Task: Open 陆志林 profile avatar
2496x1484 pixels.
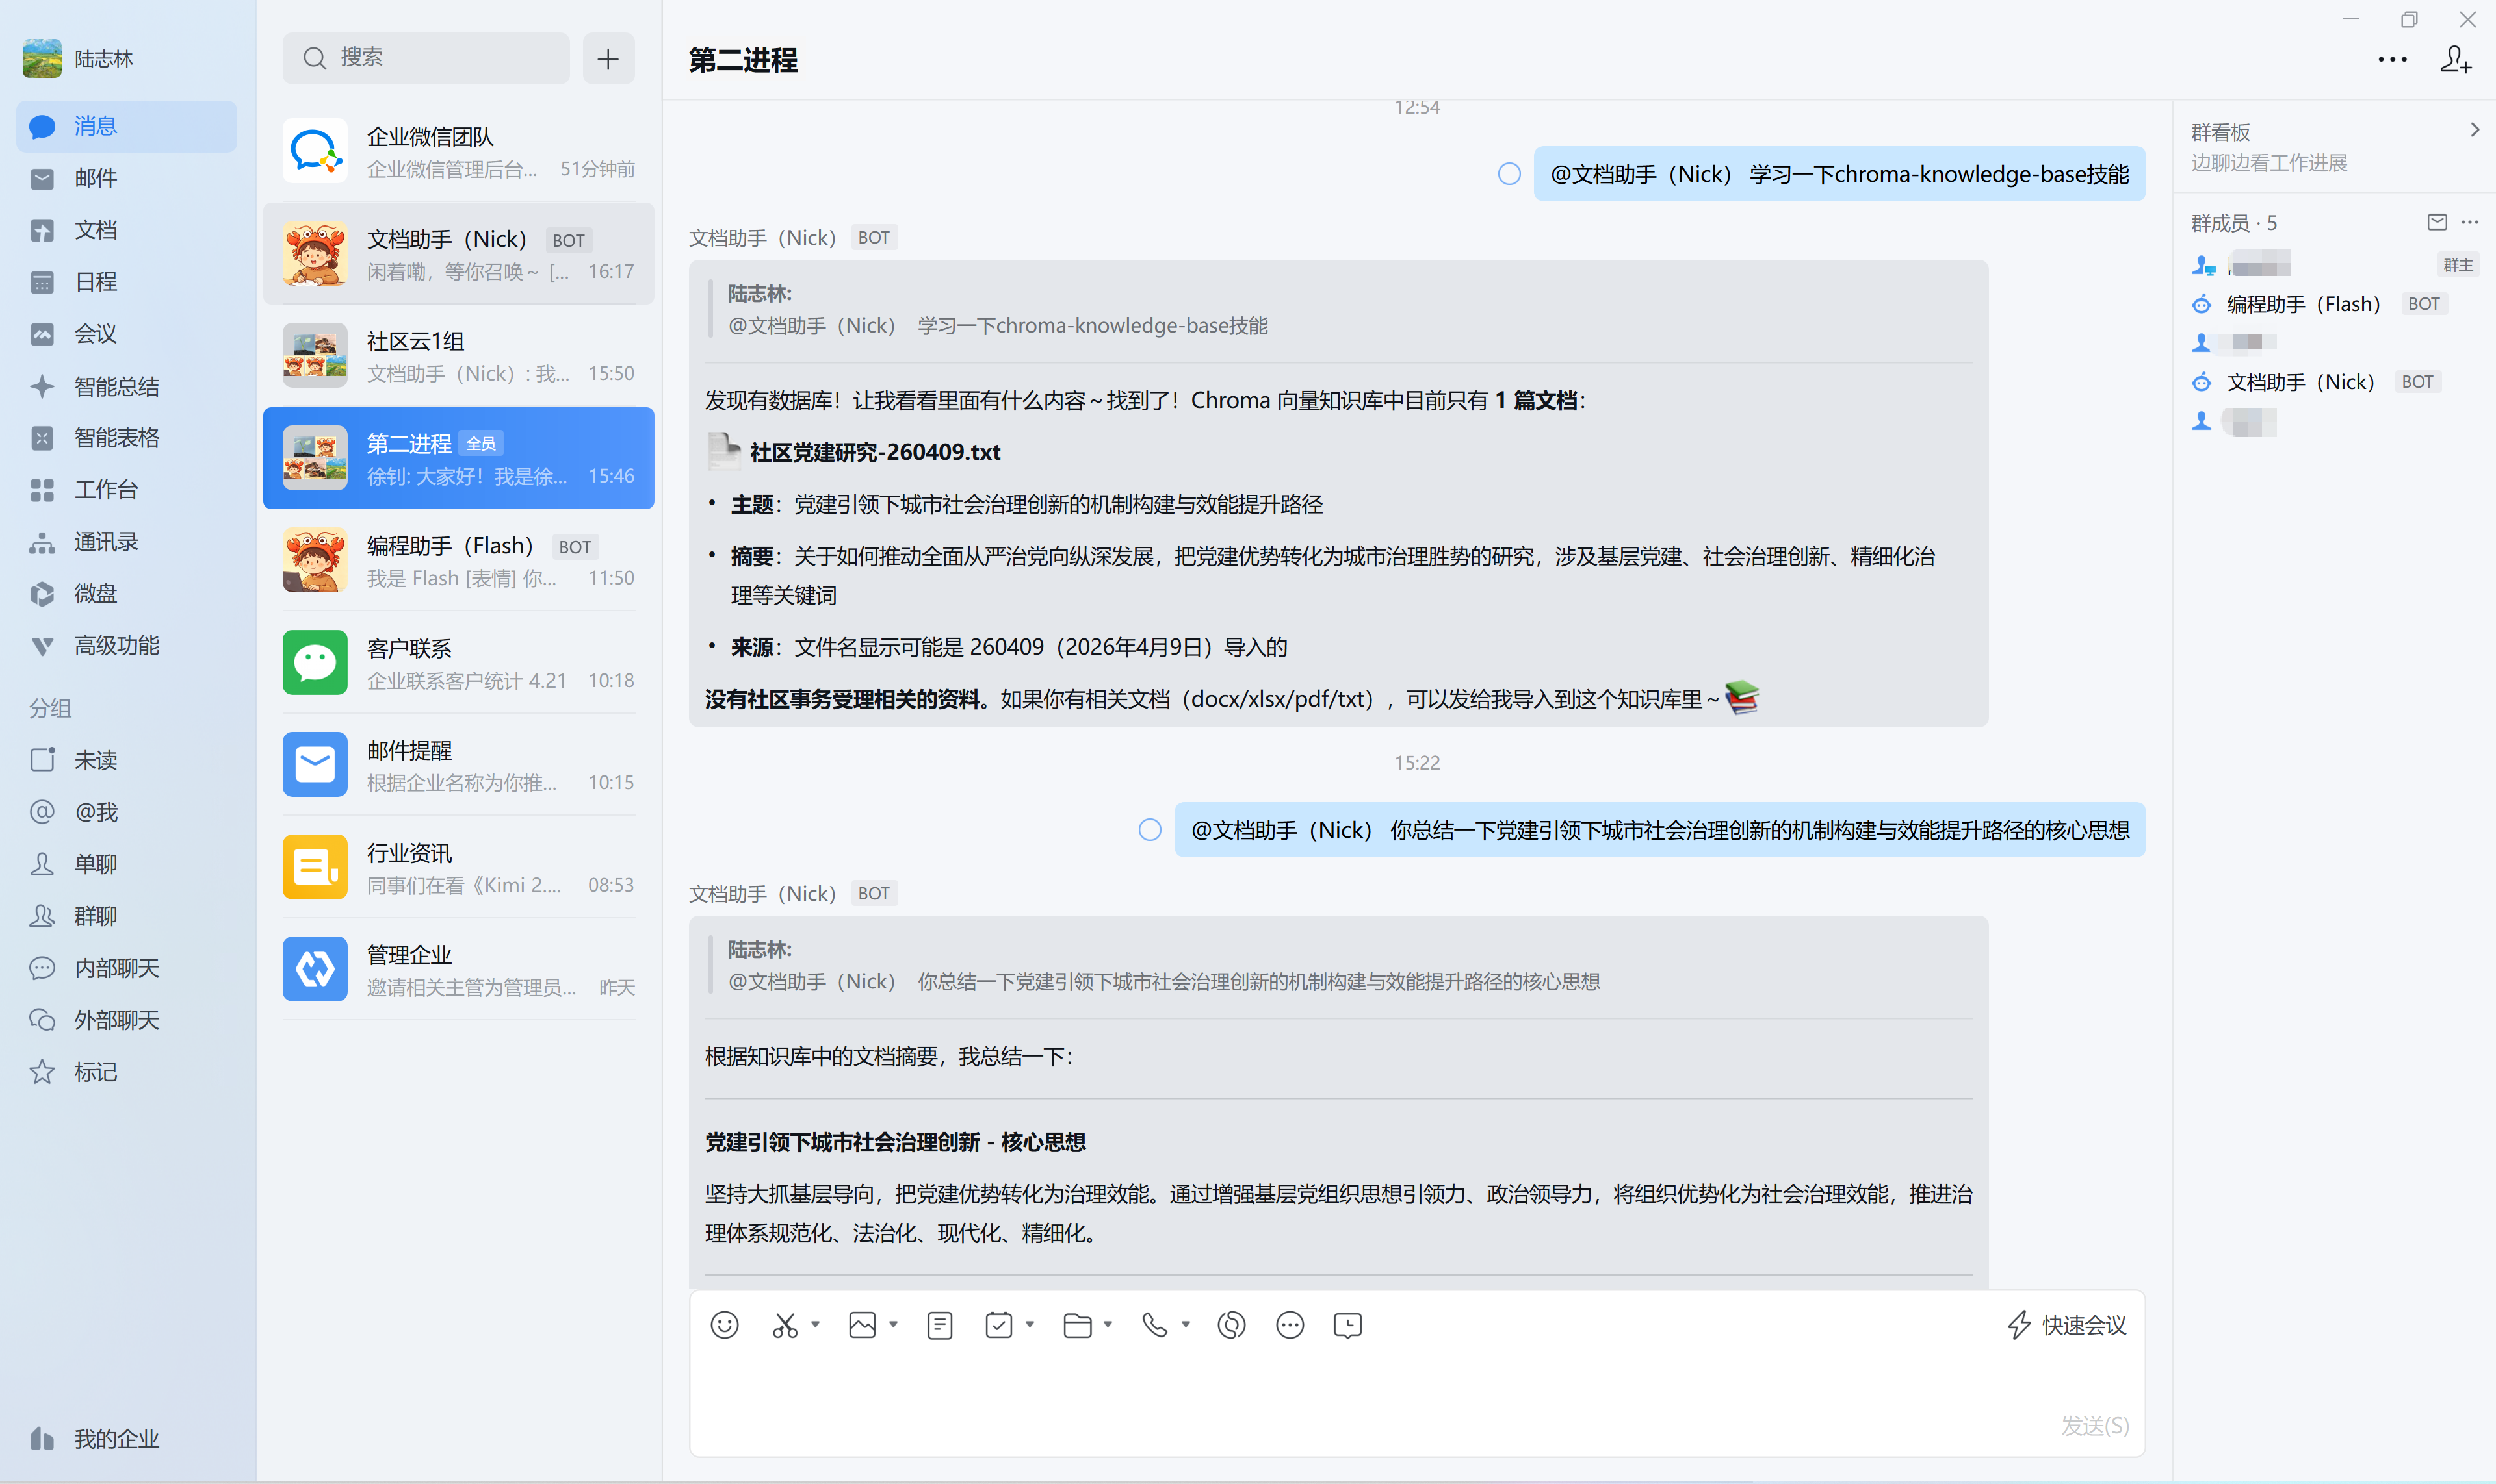Action: 42,59
